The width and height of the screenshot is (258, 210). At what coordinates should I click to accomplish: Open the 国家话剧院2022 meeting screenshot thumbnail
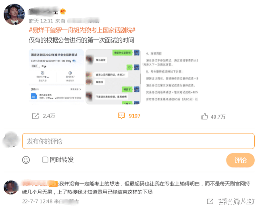56,77
